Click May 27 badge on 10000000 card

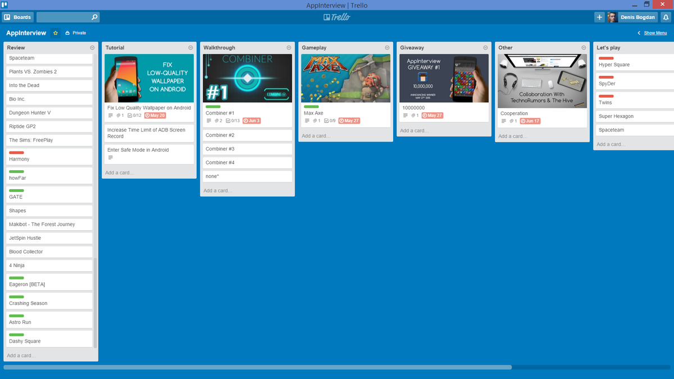432,116
